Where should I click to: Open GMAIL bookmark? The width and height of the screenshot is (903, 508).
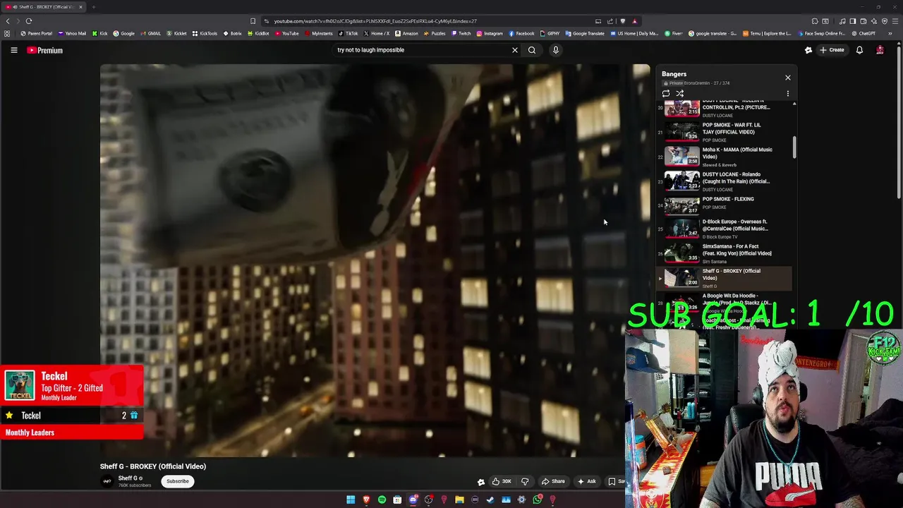pyautogui.click(x=150, y=33)
